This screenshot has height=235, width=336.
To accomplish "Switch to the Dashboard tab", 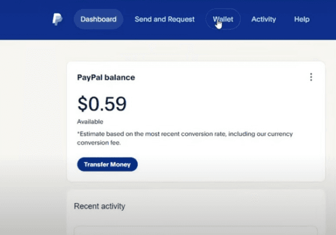I will [98, 19].
